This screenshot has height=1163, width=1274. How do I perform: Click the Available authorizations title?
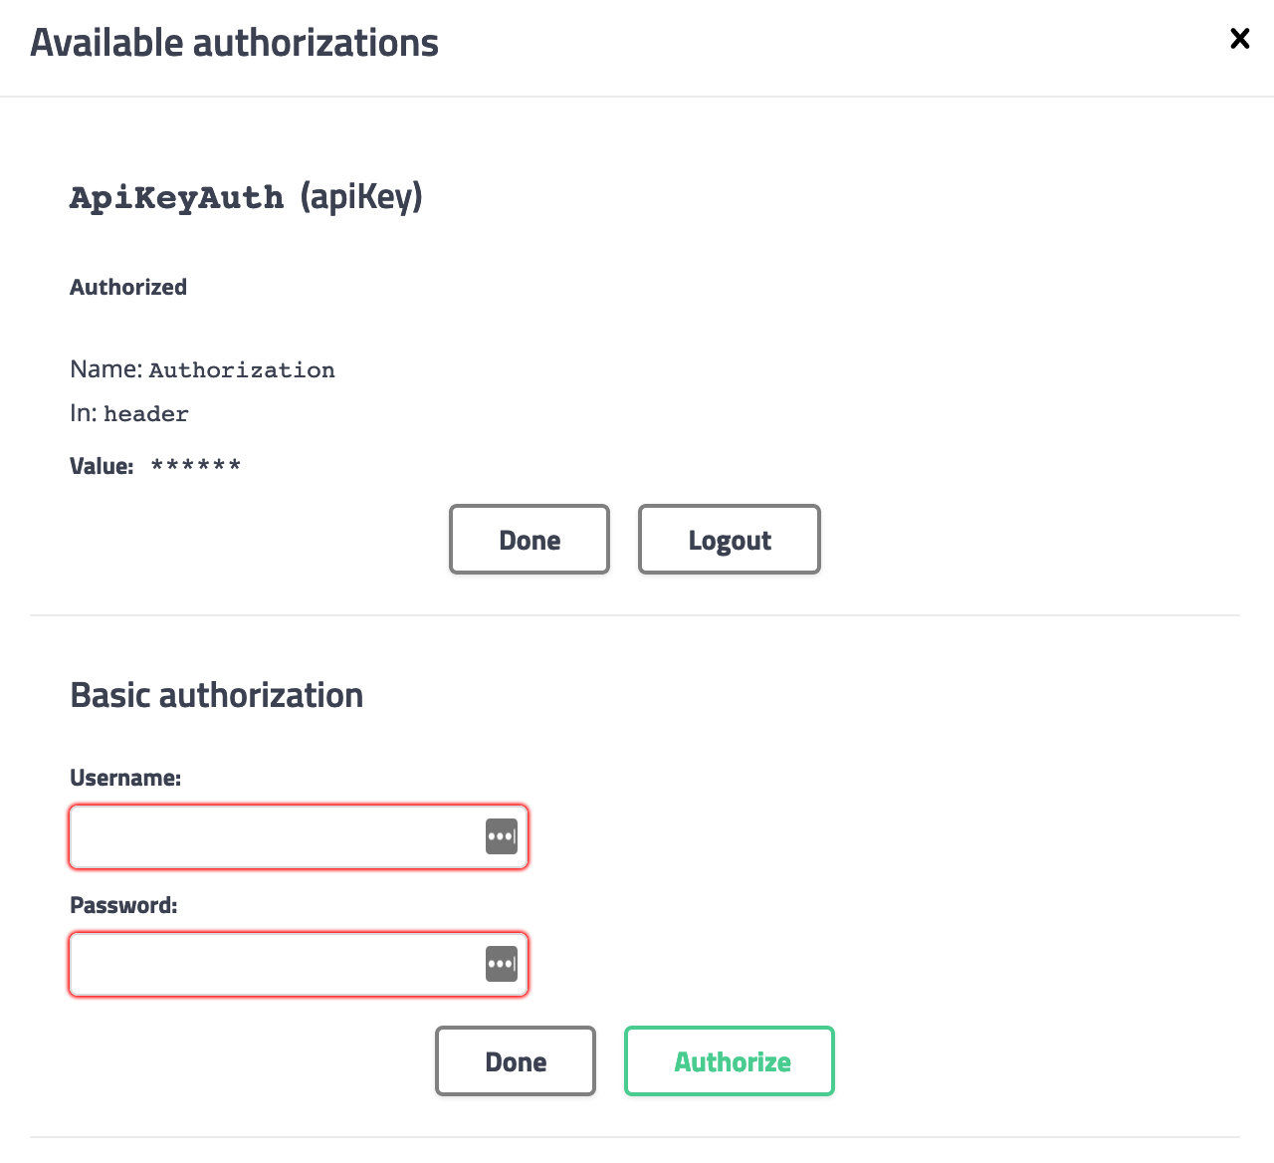coord(234,42)
